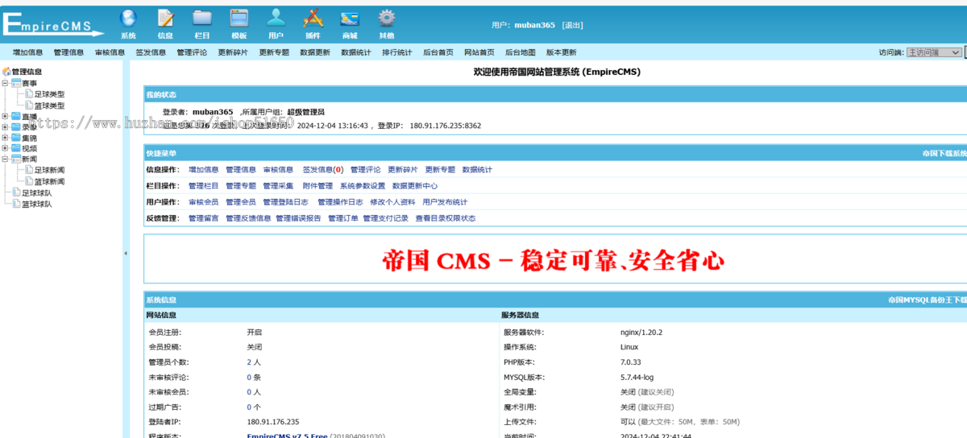Open the 信息 notepad icon in header

165,19
